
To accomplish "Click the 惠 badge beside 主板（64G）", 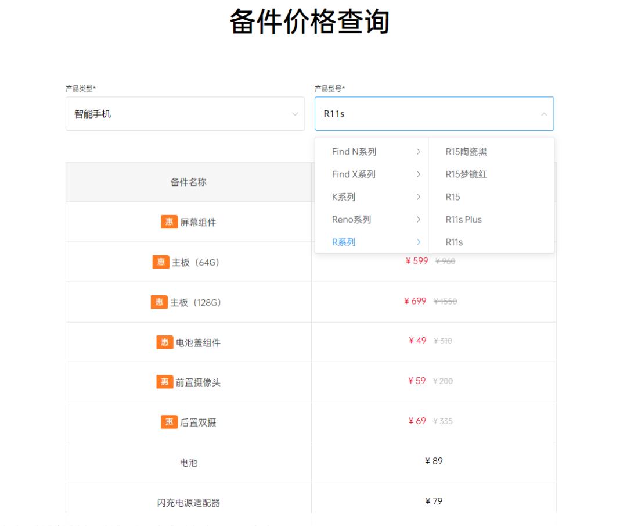I will point(161,262).
